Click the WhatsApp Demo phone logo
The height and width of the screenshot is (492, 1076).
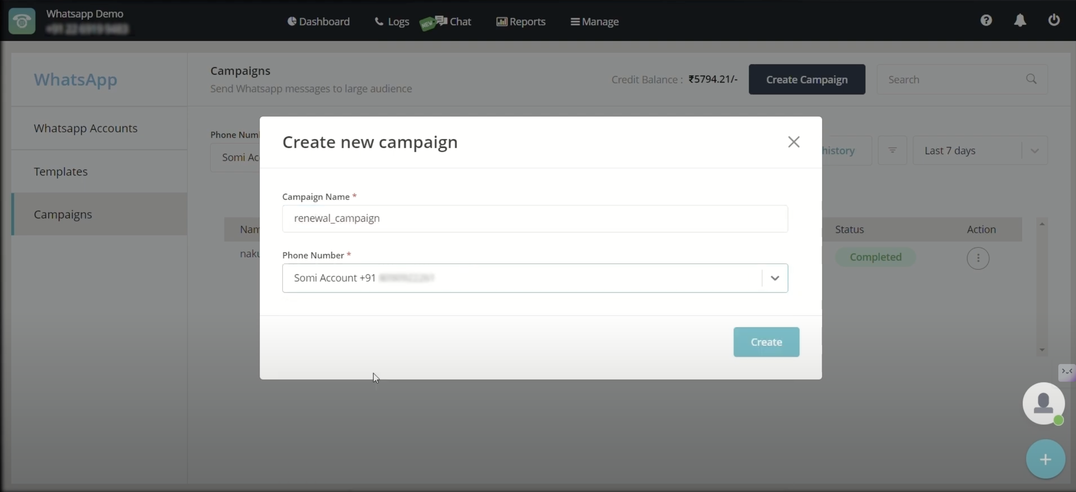21,21
